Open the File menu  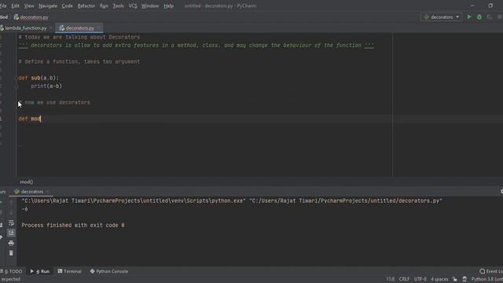pyautogui.click(x=3, y=6)
